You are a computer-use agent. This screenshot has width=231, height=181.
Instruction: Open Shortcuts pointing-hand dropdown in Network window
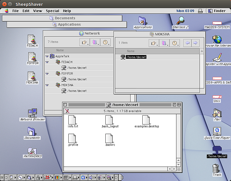tap(85, 42)
